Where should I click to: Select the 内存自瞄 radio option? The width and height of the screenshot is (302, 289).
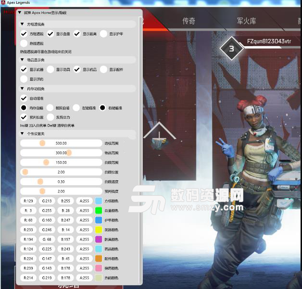pos(24,108)
